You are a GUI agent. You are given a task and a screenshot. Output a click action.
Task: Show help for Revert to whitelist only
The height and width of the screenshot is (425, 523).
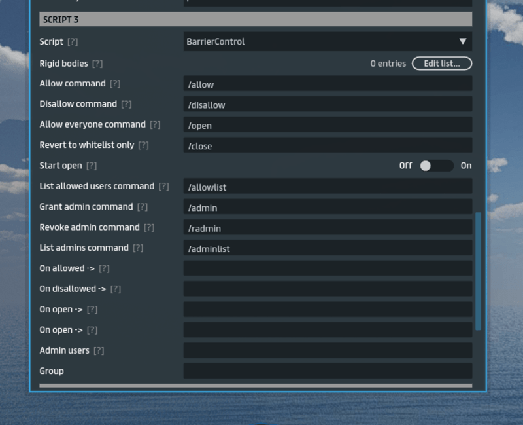[143, 145]
